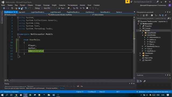This screenshot has height=97, width=172.
Task: Collapse the enum UserRoles outlining block
Action: coord(18,40)
